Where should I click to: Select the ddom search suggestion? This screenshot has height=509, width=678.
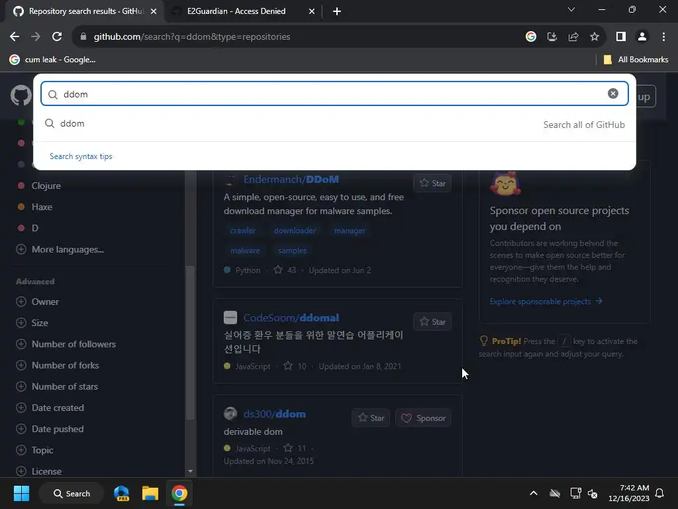coord(334,124)
